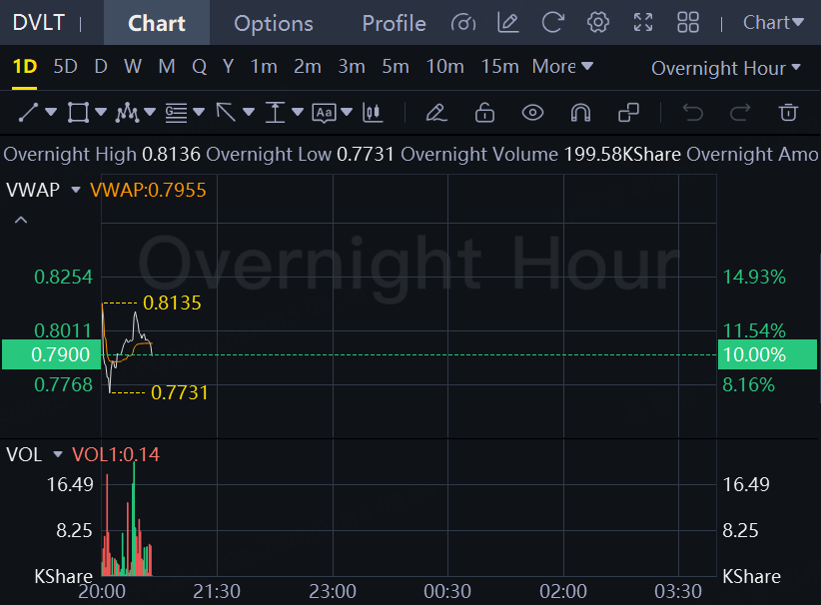Toggle drawings visibility with eye icon
This screenshot has height=605, width=821.
point(532,113)
